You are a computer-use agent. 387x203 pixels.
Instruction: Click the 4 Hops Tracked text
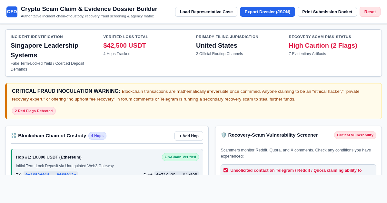(117, 54)
